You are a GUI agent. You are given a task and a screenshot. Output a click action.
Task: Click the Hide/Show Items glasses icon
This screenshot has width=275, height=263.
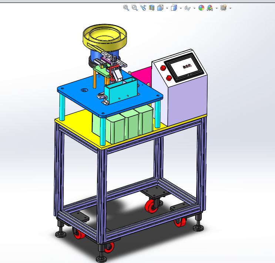[x=188, y=8]
